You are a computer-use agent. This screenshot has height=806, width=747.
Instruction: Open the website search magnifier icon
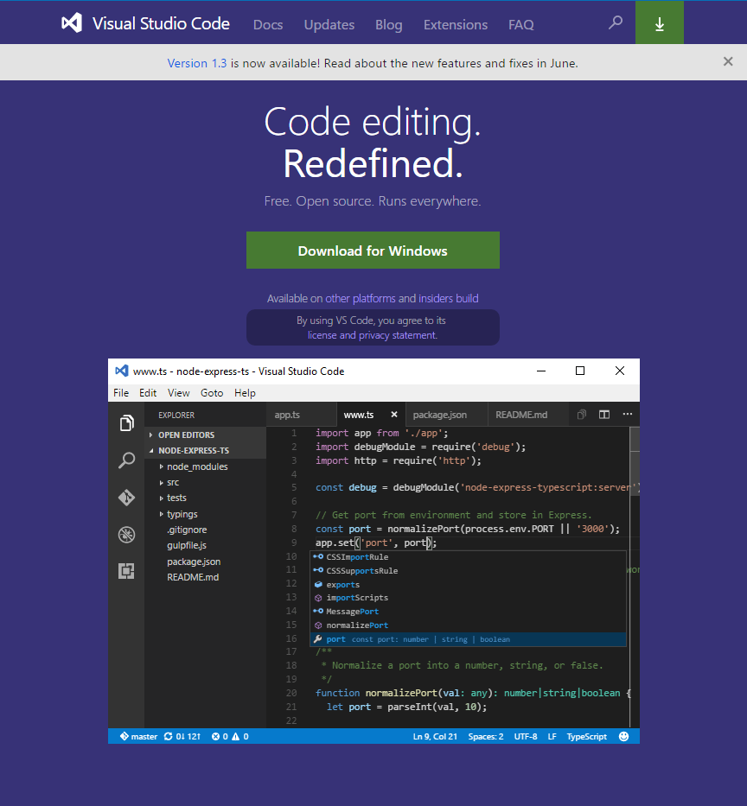pyautogui.click(x=616, y=22)
